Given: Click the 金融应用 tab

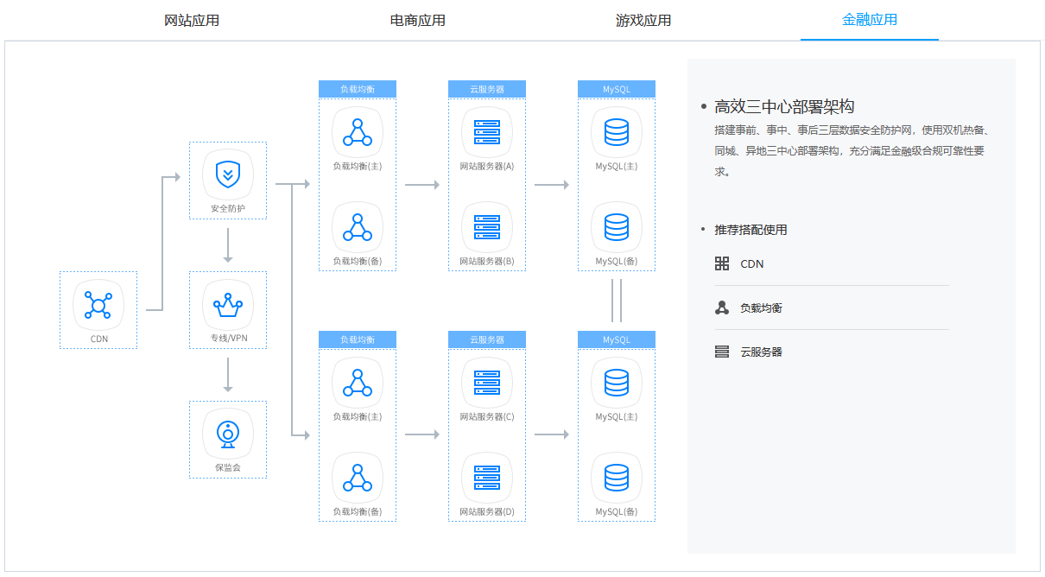Looking at the screenshot, I should (869, 19).
